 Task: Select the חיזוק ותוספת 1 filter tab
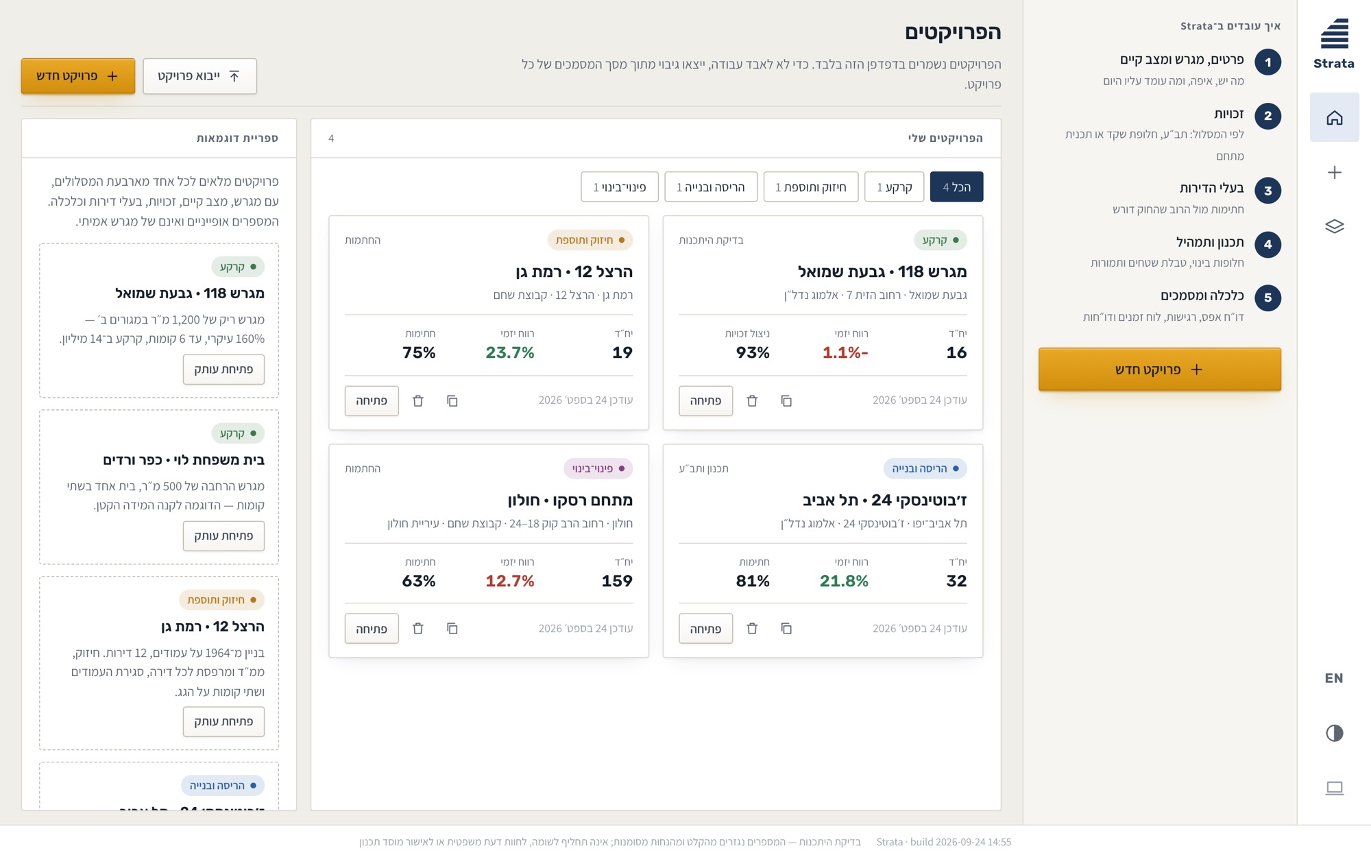pyautogui.click(x=811, y=187)
